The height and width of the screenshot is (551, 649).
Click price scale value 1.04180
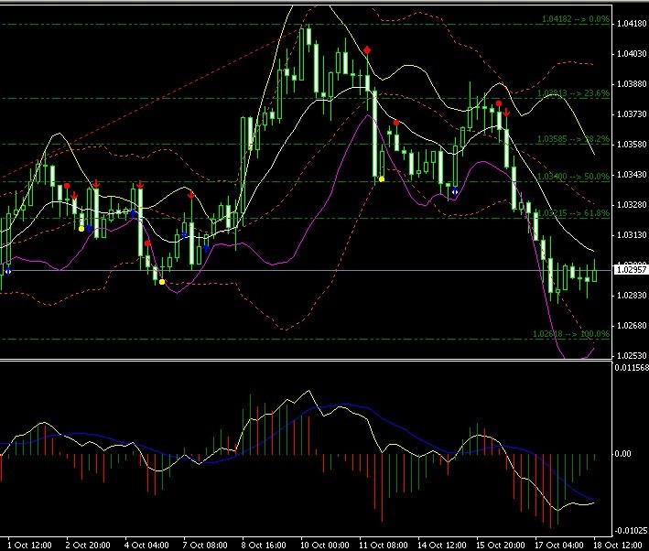(x=632, y=24)
